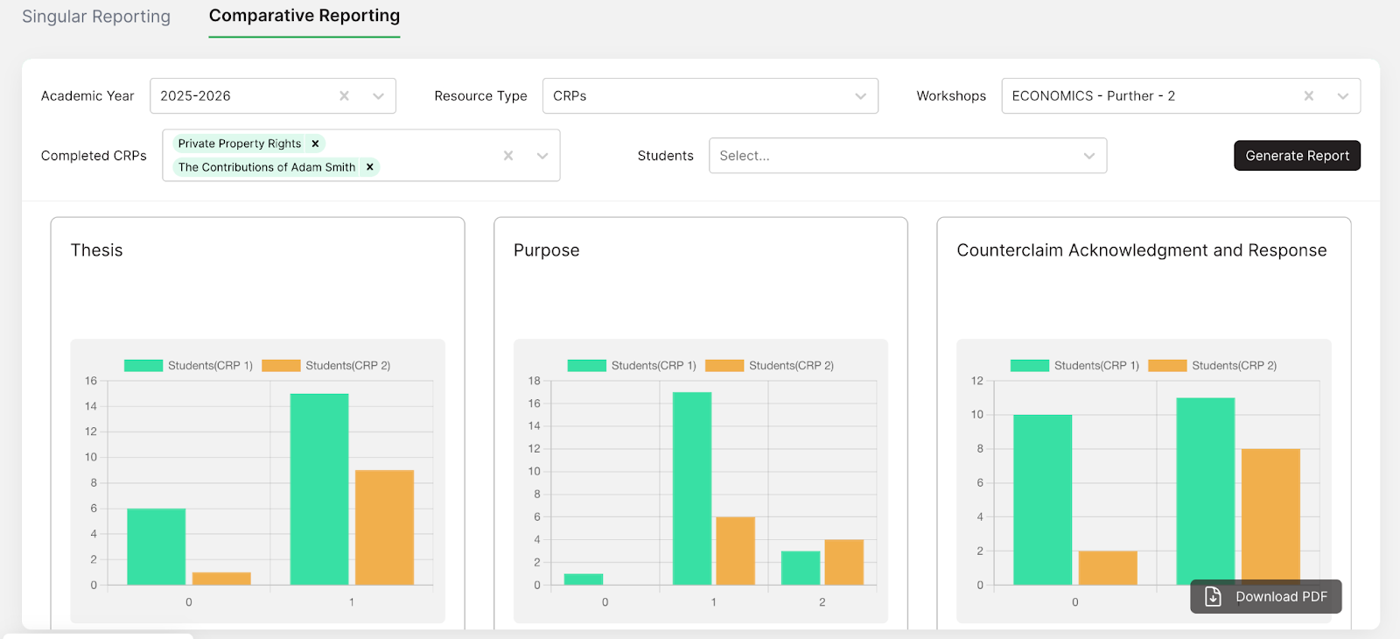Download the report as PDF
This screenshot has height=639, width=1400.
click(x=1265, y=597)
